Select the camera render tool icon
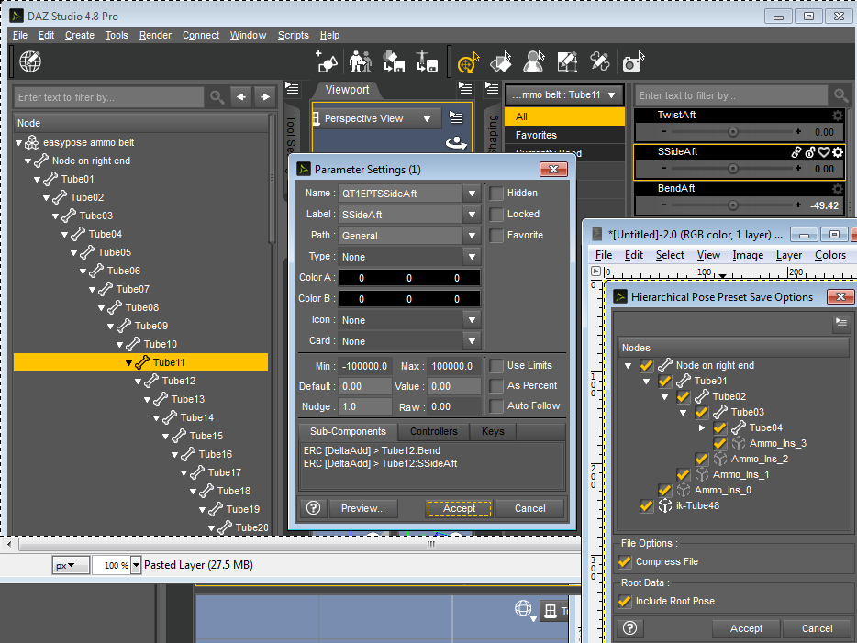Image resolution: width=857 pixels, height=643 pixels. [633, 61]
